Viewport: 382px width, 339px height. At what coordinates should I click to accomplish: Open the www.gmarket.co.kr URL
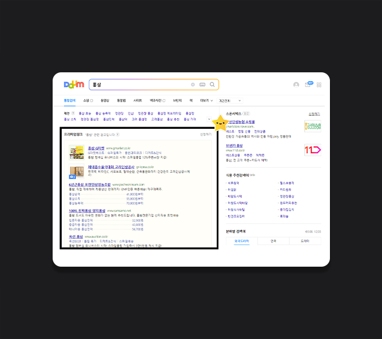[x=118, y=148]
